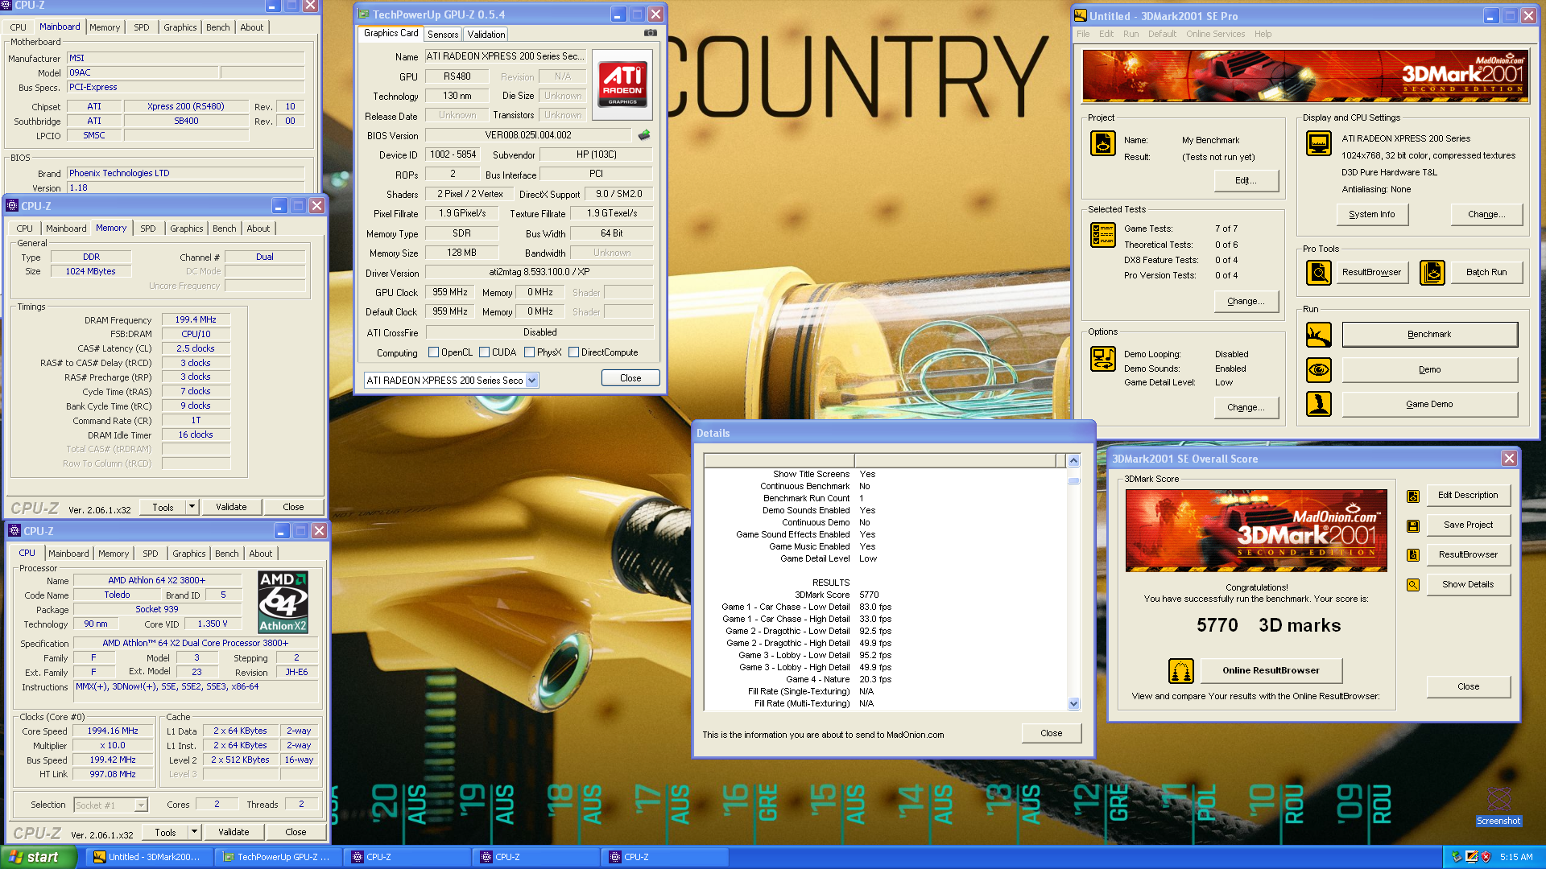Screen dimensions: 1546x869
Task: Click the Benchmark run icon
Action: pos(1318,335)
